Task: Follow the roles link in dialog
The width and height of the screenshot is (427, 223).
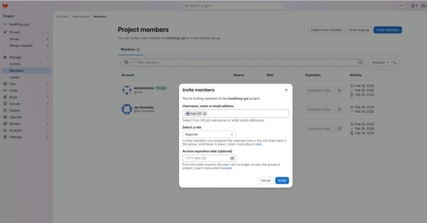Action: [x=258, y=144]
